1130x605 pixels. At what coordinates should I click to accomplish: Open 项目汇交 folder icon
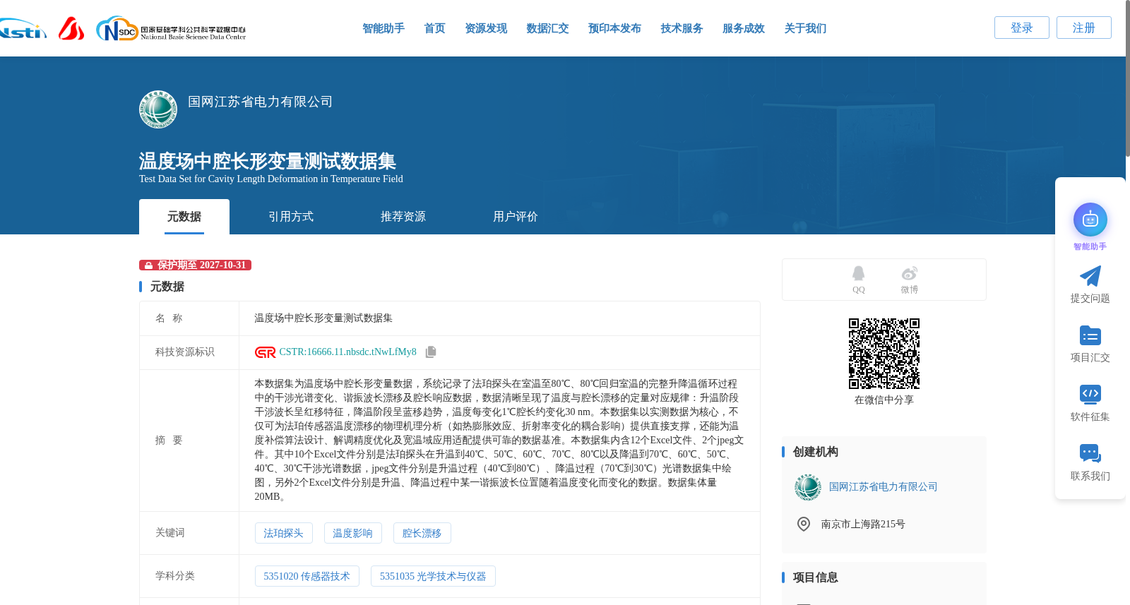(1090, 335)
